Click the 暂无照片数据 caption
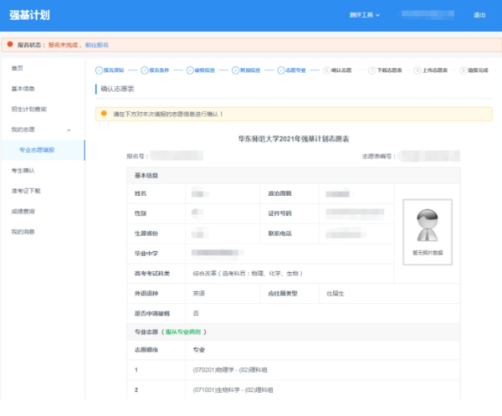 (x=428, y=253)
